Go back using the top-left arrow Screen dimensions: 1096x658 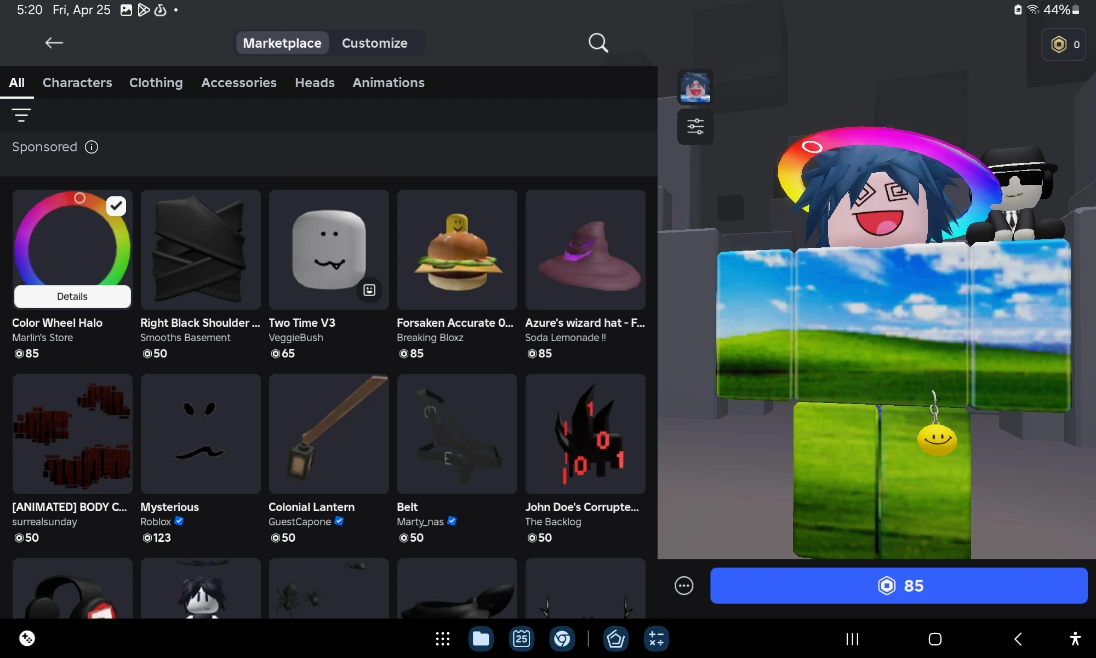pos(54,43)
